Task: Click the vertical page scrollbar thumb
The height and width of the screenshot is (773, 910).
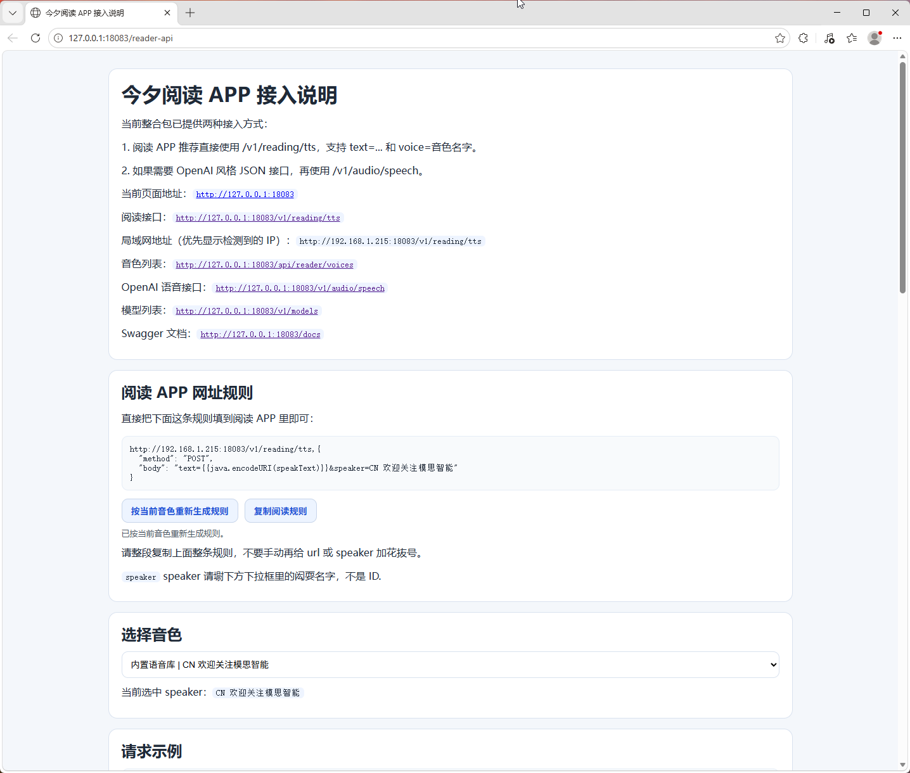Action: tap(902, 177)
